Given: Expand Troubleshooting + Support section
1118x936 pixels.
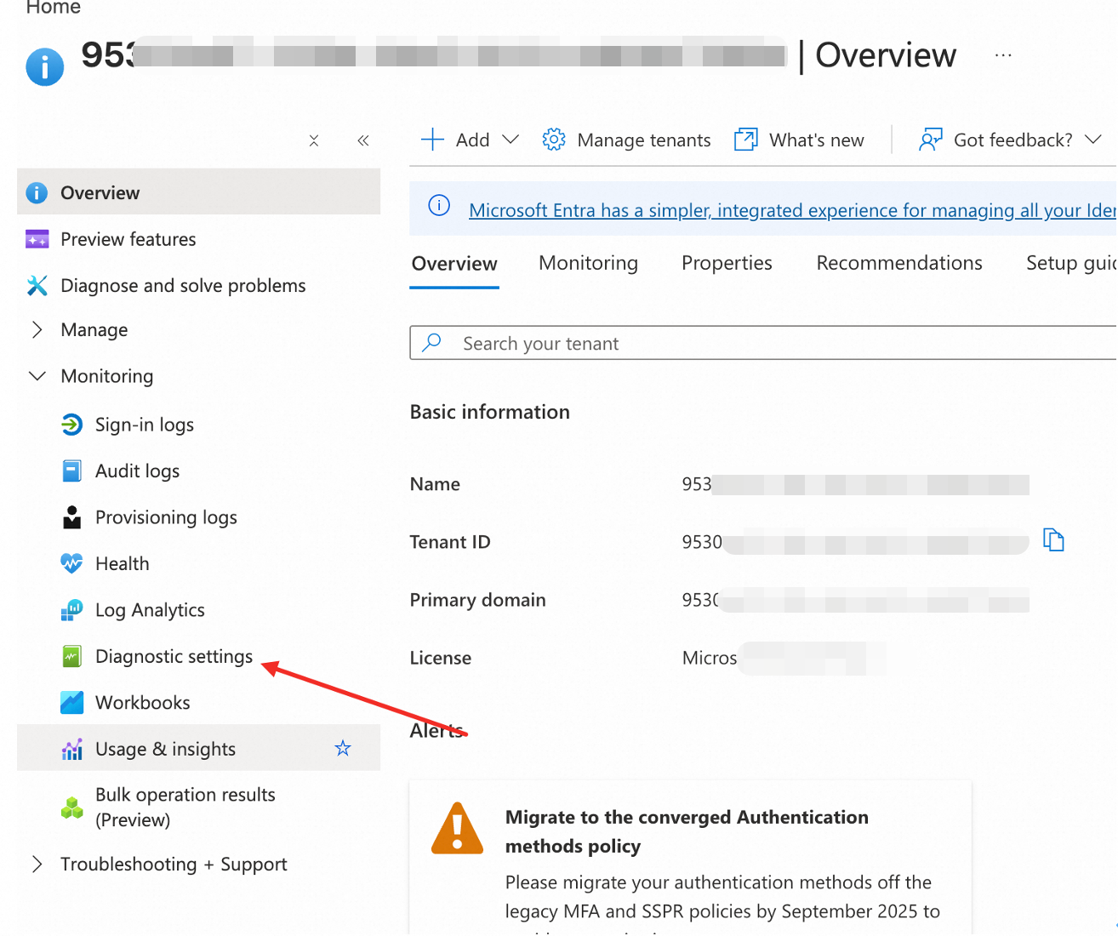Looking at the screenshot, I should tap(37, 864).
